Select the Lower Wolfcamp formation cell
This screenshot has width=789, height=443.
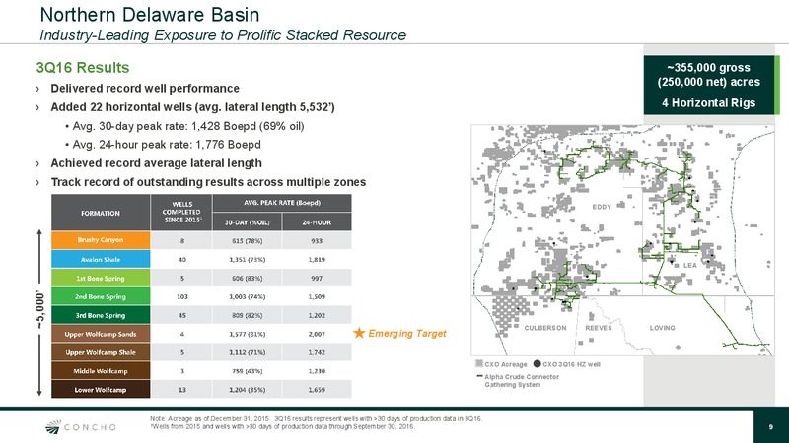click(x=101, y=389)
